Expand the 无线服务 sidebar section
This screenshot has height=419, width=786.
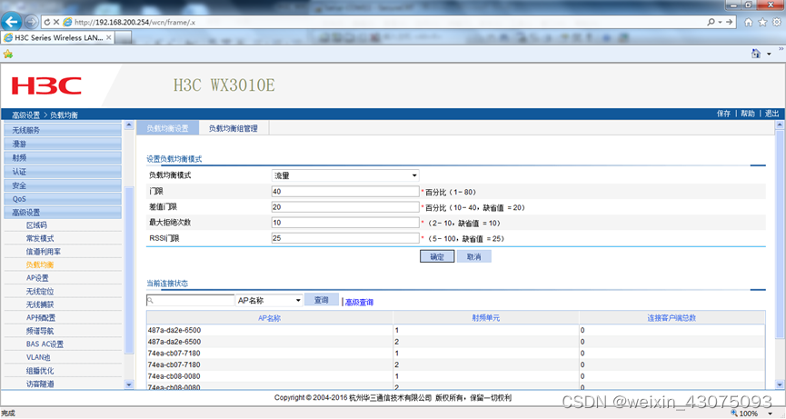click(63, 130)
